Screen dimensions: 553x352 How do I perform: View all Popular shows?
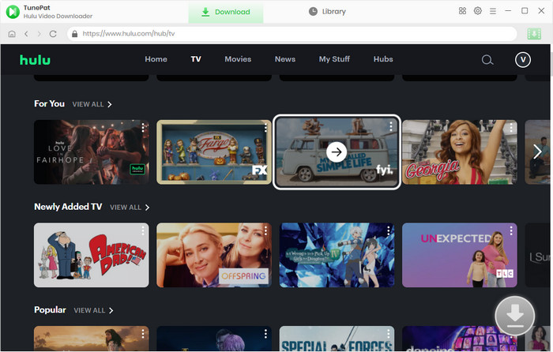click(93, 310)
